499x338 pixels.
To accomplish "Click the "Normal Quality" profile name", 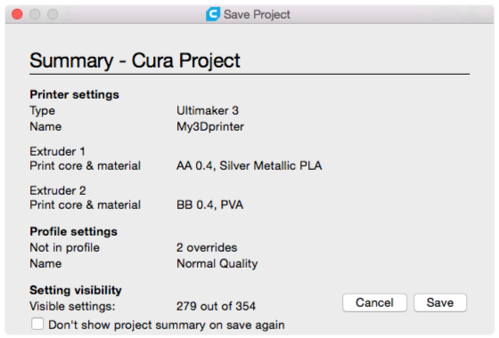I will 217,263.
